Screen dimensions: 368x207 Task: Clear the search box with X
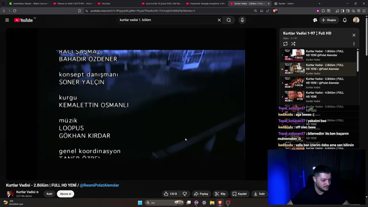pos(219,20)
